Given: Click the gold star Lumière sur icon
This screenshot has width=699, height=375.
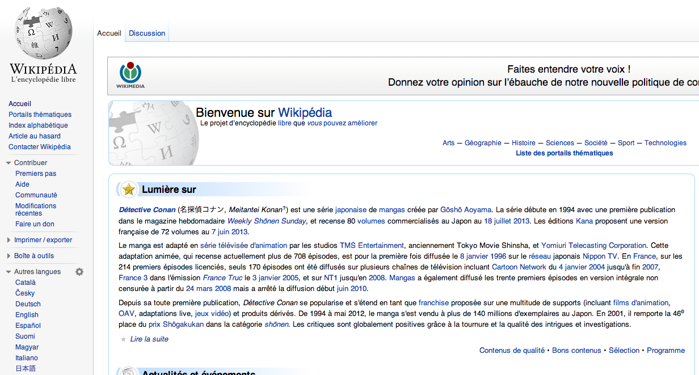Looking at the screenshot, I should coord(129,189).
